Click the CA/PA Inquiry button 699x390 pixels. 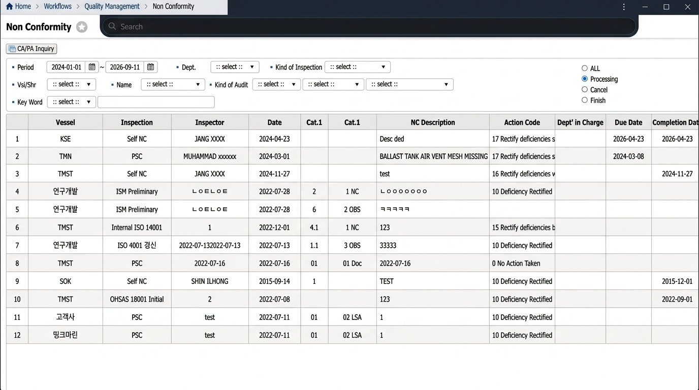tap(31, 49)
